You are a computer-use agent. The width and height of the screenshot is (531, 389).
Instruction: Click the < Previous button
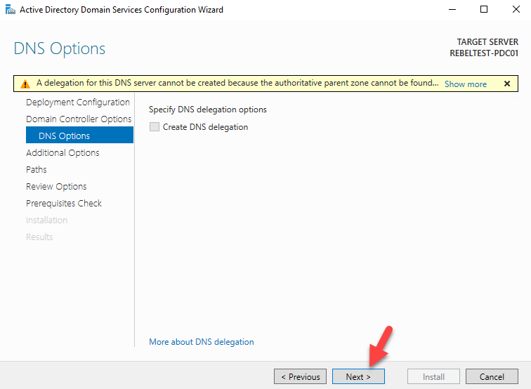(300, 376)
